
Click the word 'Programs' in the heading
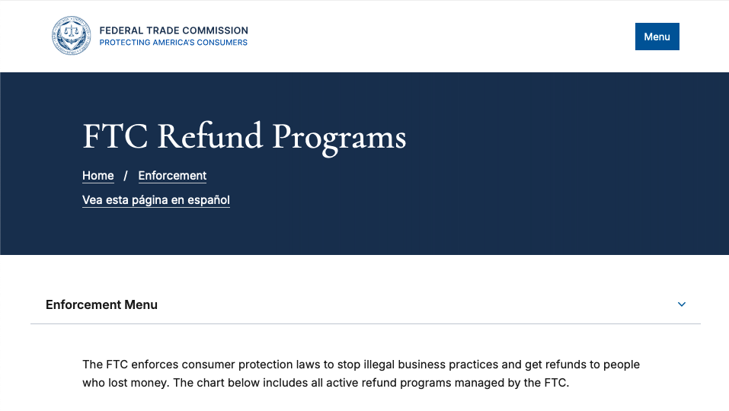point(339,137)
